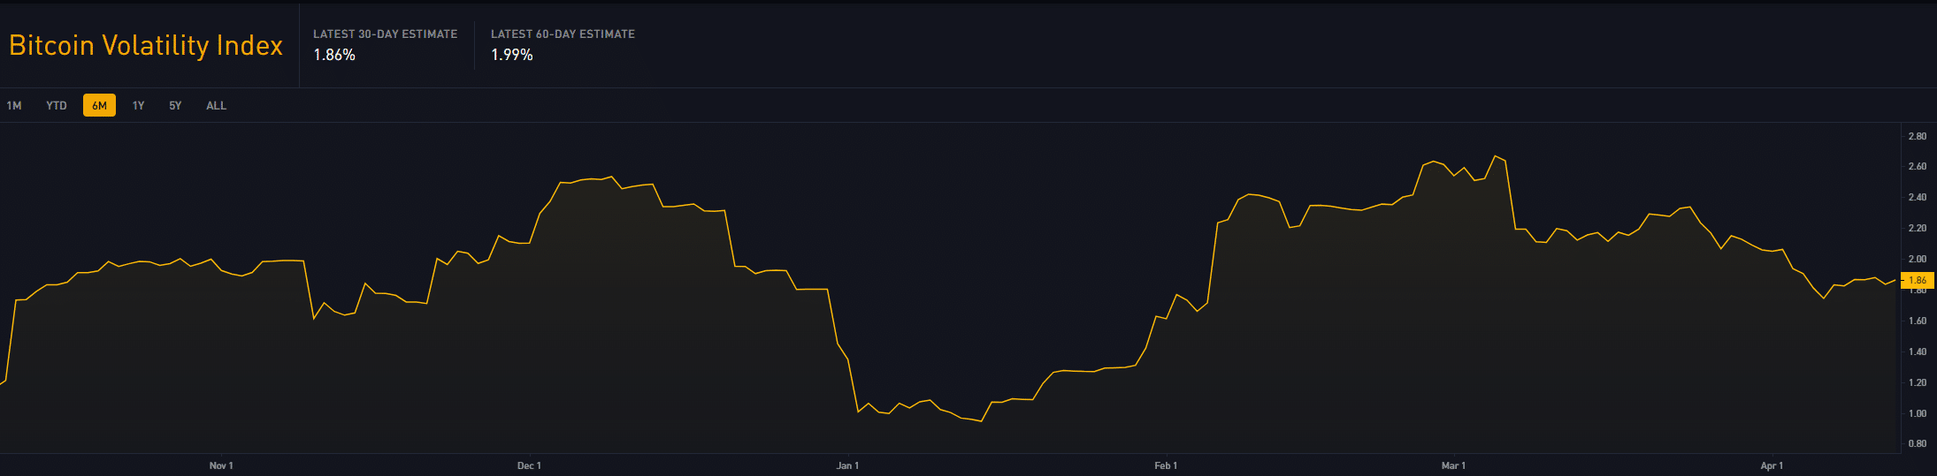The width and height of the screenshot is (1937, 476).
Task: Click the yellow 1.86 current value tag
Action: (1918, 280)
